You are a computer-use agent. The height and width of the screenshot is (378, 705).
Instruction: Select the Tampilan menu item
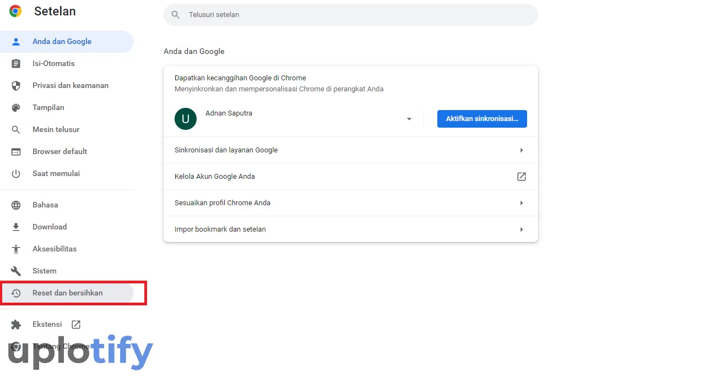click(67, 107)
